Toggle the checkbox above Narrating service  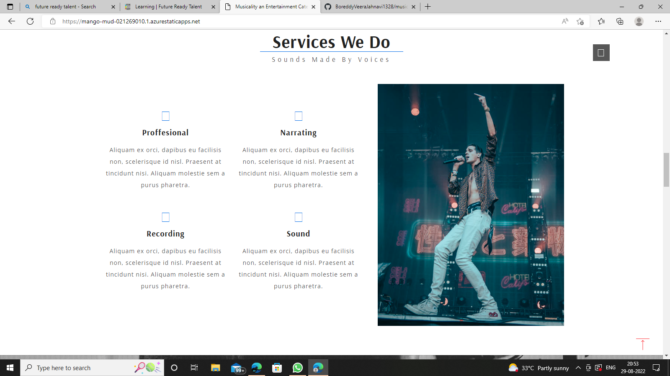(299, 116)
